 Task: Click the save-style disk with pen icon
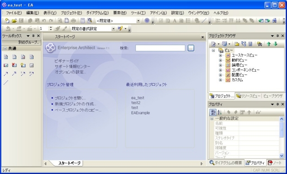(120, 29)
